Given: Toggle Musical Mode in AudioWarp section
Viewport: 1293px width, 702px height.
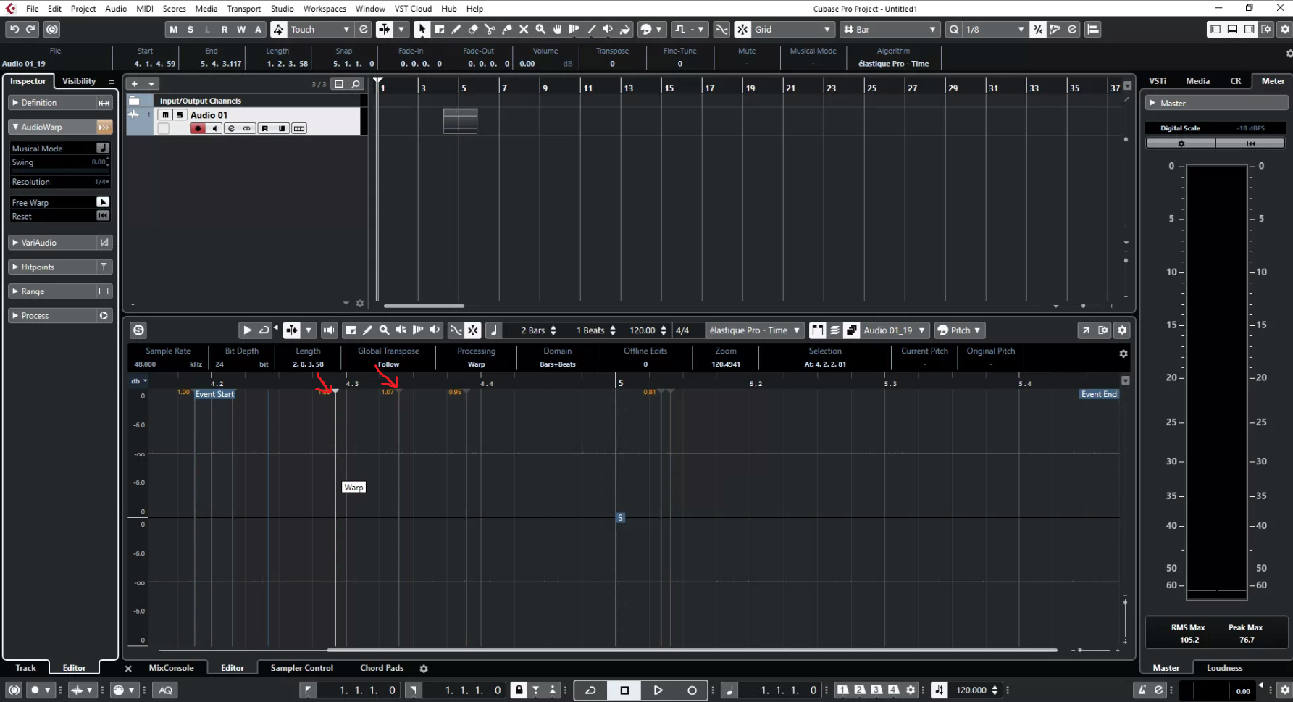Looking at the screenshot, I should [103, 148].
